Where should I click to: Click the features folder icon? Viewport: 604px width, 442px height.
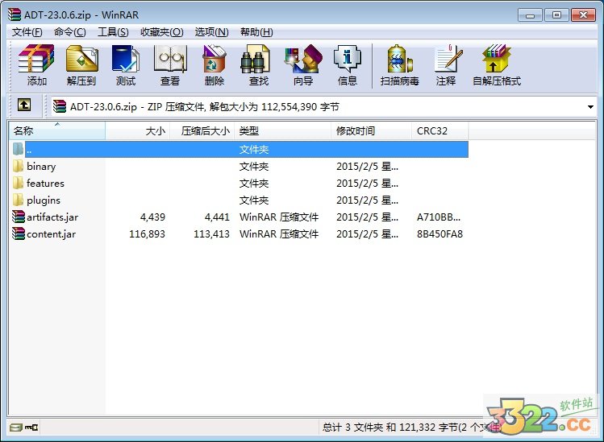pos(18,183)
